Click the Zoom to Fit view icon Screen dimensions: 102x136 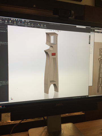pos(46,30)
